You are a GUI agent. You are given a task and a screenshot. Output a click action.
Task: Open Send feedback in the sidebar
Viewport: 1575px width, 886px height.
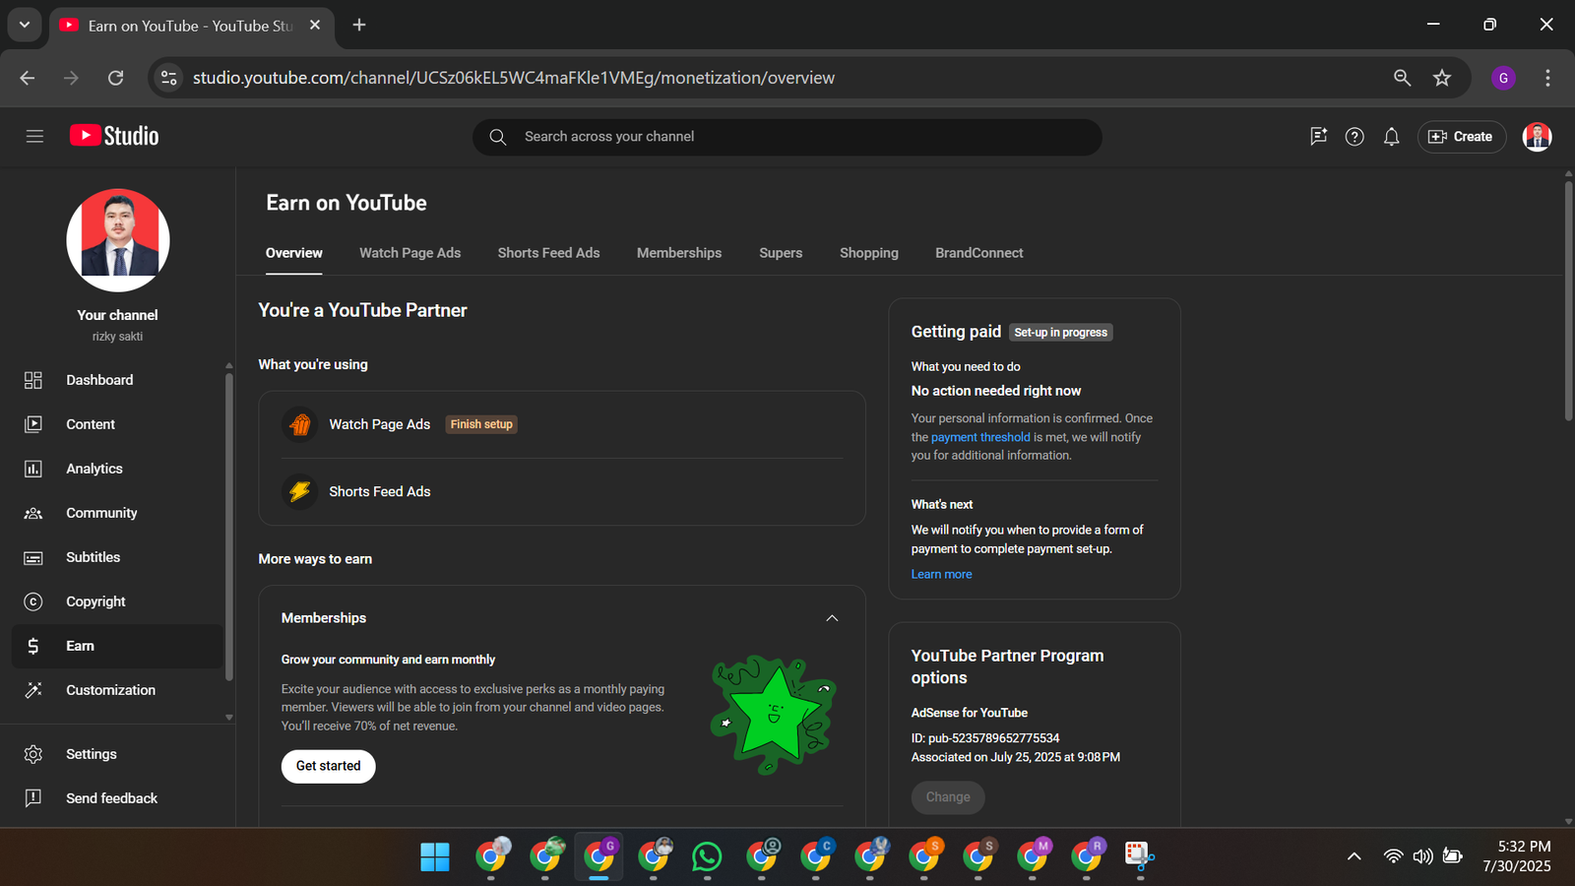[118, 798]
